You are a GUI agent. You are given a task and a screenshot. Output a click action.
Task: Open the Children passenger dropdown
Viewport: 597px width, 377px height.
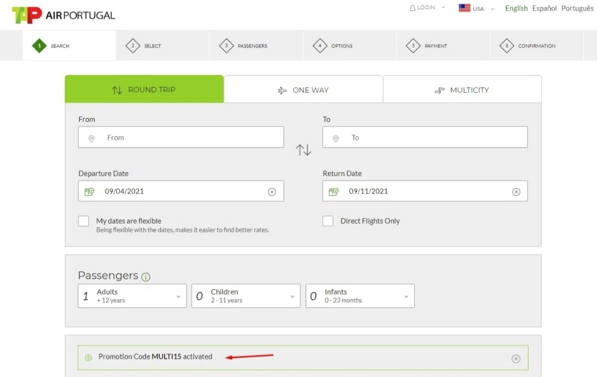coord(246,296)
